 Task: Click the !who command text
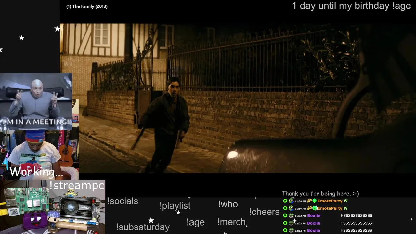tap(228, 204)
